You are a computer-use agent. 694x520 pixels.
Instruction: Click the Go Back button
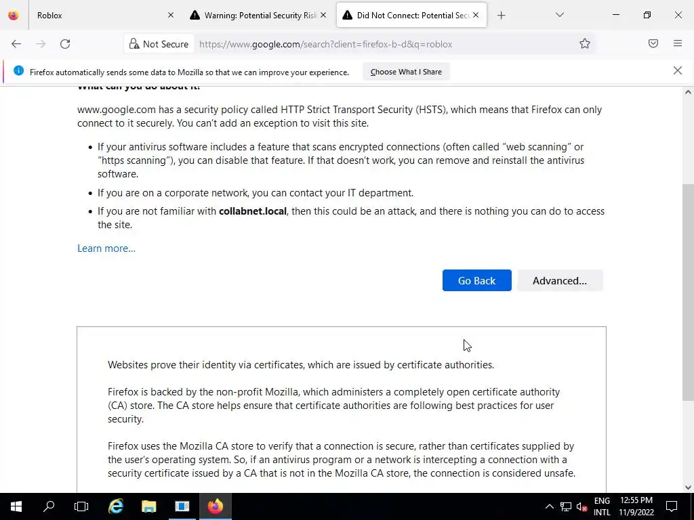click(x=476, y=280)
